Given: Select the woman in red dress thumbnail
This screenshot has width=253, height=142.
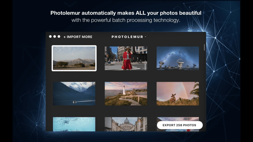Looking at the screenshot, I should coord(126,58).
